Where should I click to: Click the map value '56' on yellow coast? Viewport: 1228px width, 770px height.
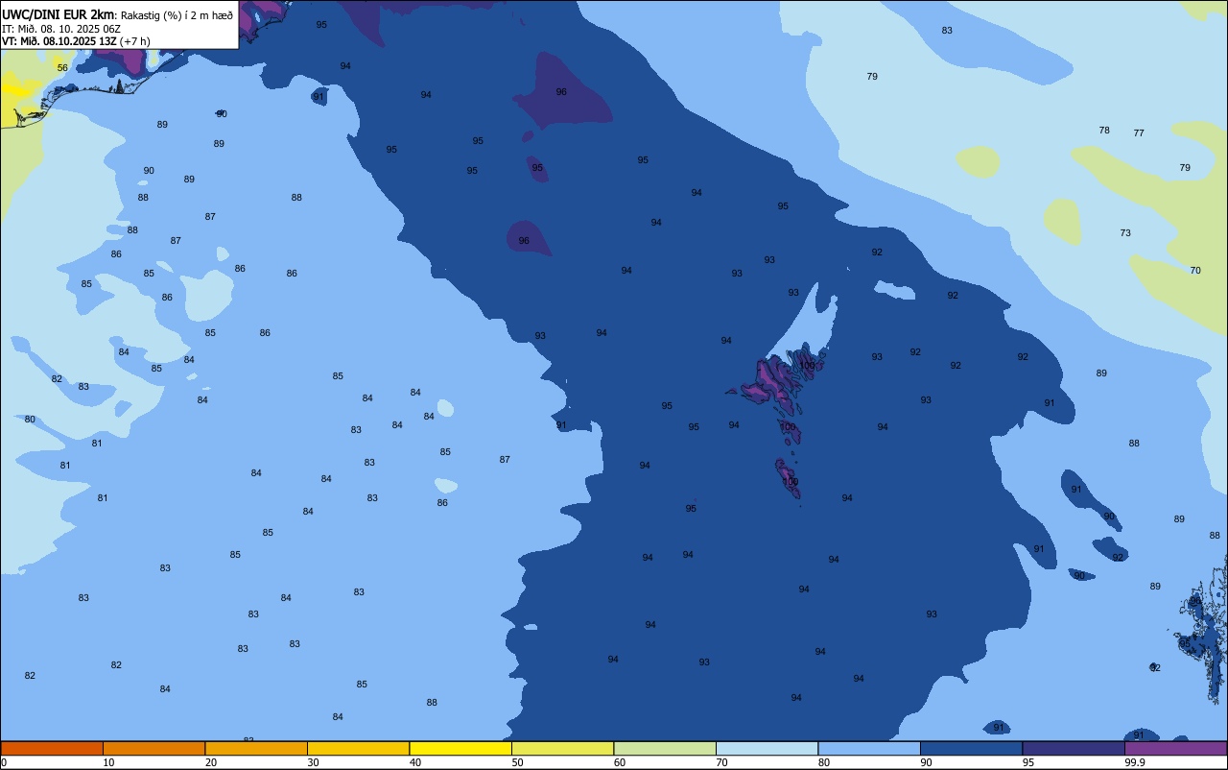point(62,68)
